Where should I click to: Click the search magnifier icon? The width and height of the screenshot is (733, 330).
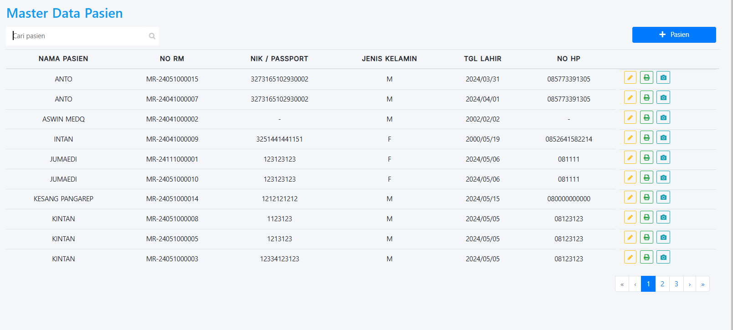[x=152, y=36]
